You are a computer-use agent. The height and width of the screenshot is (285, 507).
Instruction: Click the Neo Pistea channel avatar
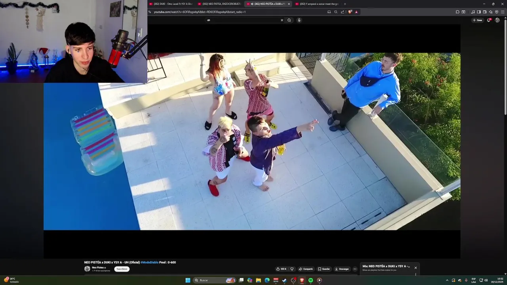(87, 269)
